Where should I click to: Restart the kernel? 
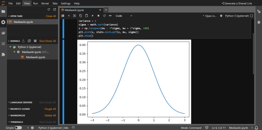pyautogui.click(x=104, y=16)
